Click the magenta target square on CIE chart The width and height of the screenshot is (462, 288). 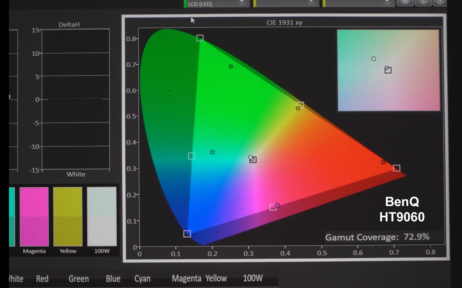coord(273,207)
